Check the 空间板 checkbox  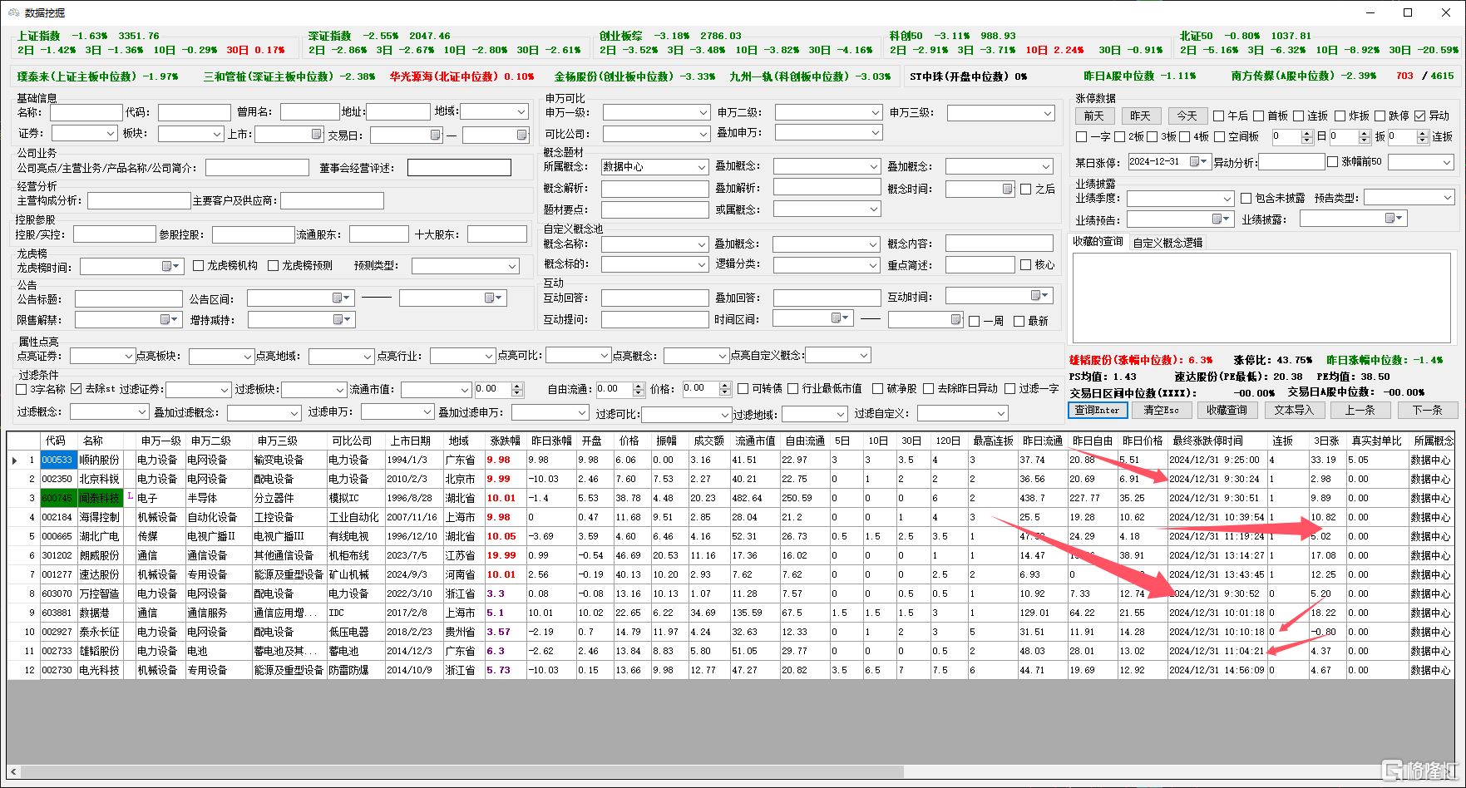click(x=1220, y=137)
